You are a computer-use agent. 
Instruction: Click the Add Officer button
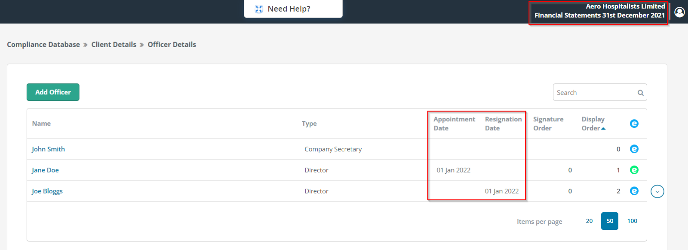[53, 92]
